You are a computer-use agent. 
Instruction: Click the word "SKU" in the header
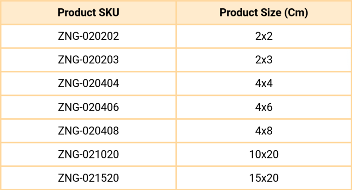pyautogui.click(x=109, y=12)
